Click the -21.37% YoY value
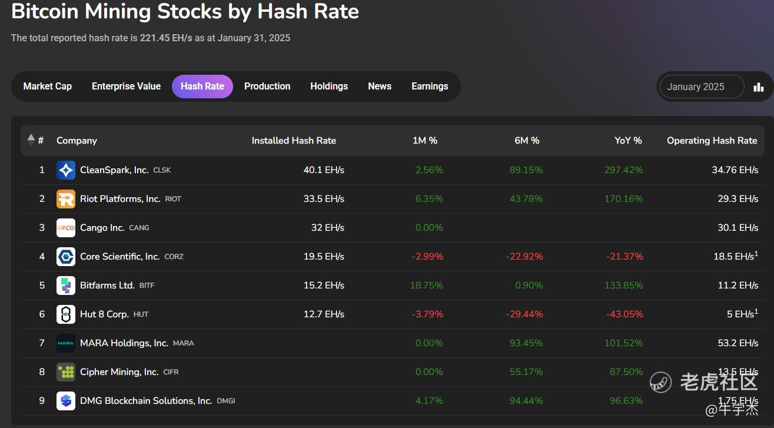The width and height of the screenshot is (774, 428). (624, 257)
